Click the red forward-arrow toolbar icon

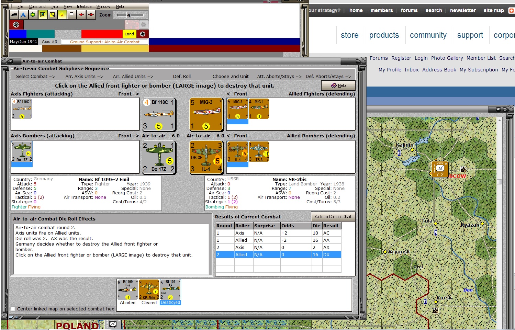pyautogui.click(x=90, y=15)
